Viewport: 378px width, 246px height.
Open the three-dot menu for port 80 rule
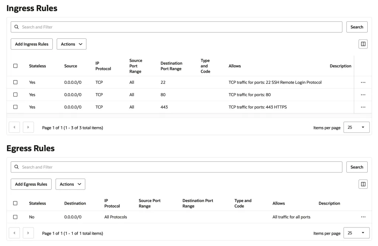363,95
